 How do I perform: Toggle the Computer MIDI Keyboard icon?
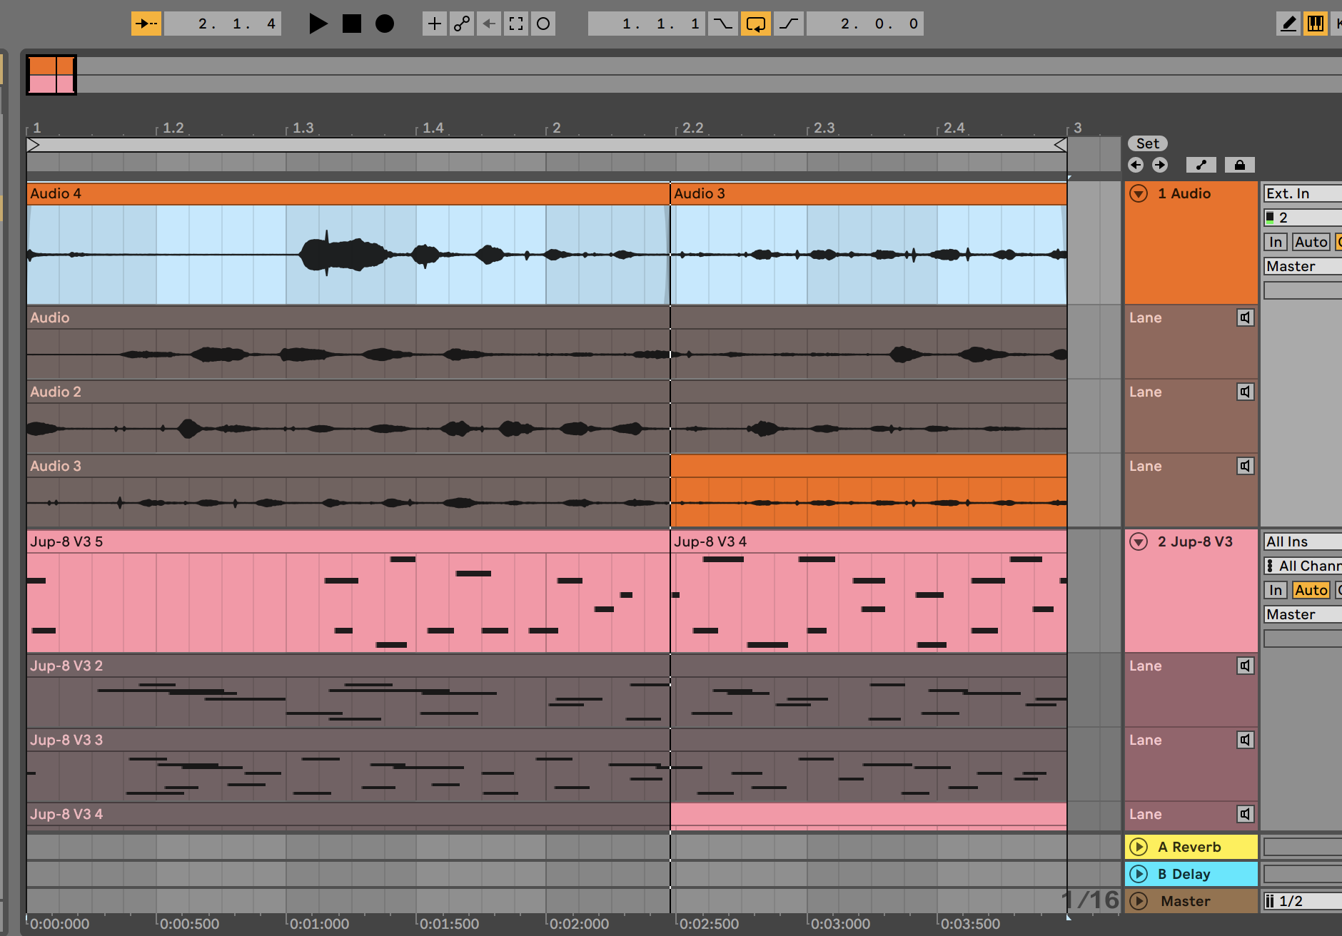[x=1316, y=24]
